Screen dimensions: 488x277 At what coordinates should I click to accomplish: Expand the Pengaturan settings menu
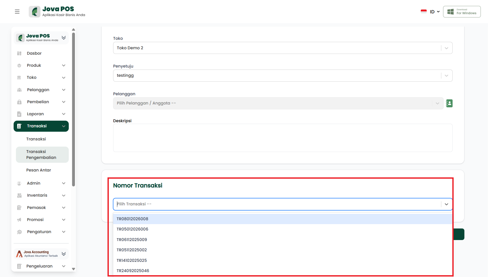pyautogui.click(x=64, y=232)
